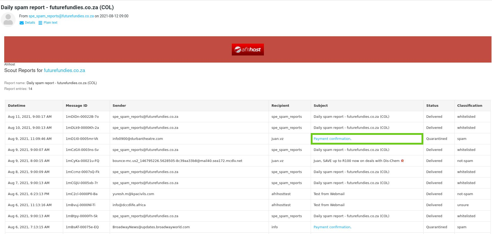Click the Afrihost logo image

coord(248,49)
